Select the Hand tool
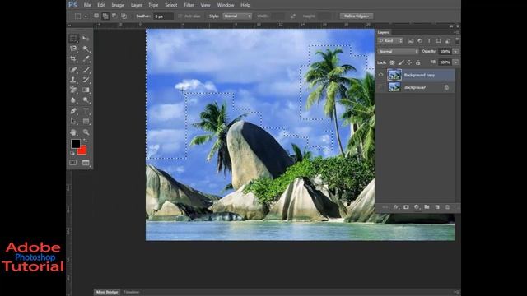This screenshot has height=296, width=527. click(x=73, y=132)
